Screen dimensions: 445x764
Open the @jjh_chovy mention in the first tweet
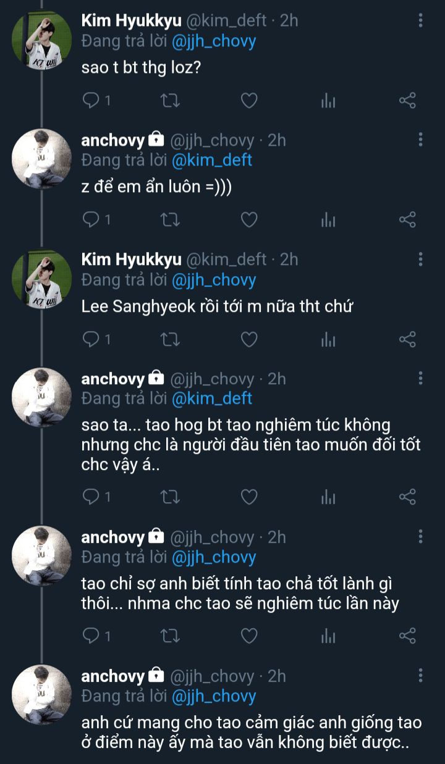pyautogui.click(x=214, y=41)
